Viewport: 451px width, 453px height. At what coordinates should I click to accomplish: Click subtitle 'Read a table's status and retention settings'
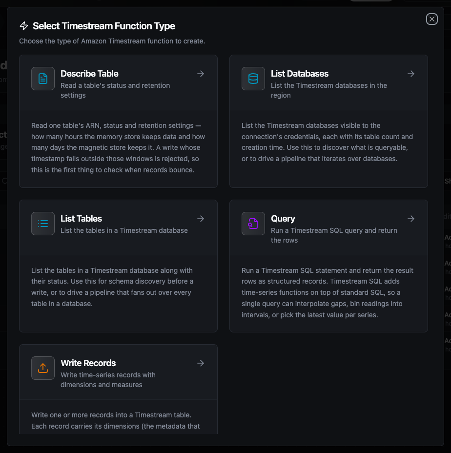coord(115,90)
